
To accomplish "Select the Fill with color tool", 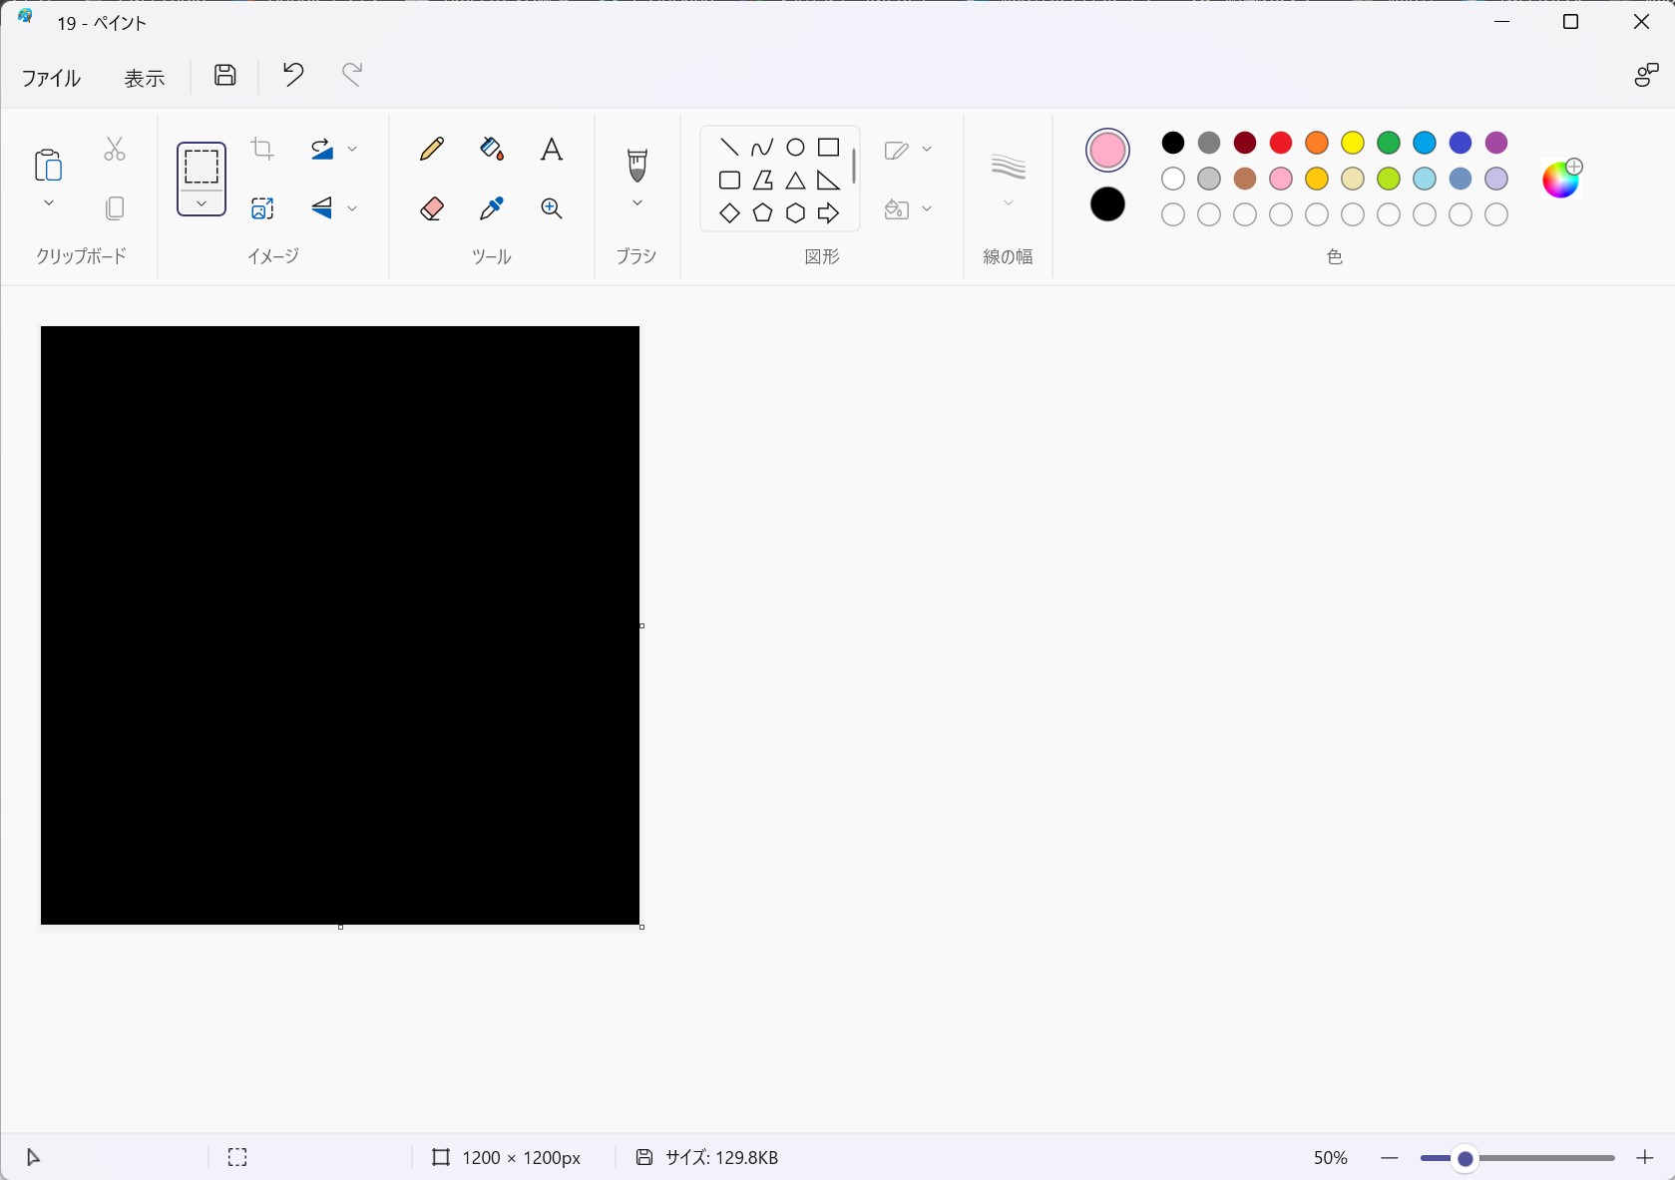I will pyautogui.click(x=491, y=149).
